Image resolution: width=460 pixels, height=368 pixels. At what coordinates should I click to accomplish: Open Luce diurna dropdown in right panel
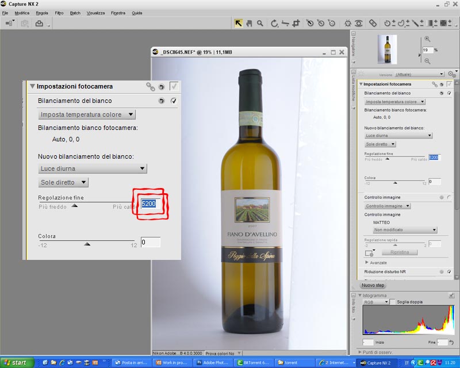click(398, 136)
